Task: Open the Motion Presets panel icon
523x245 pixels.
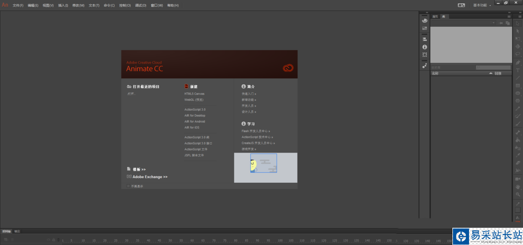Action: [424, 66]
